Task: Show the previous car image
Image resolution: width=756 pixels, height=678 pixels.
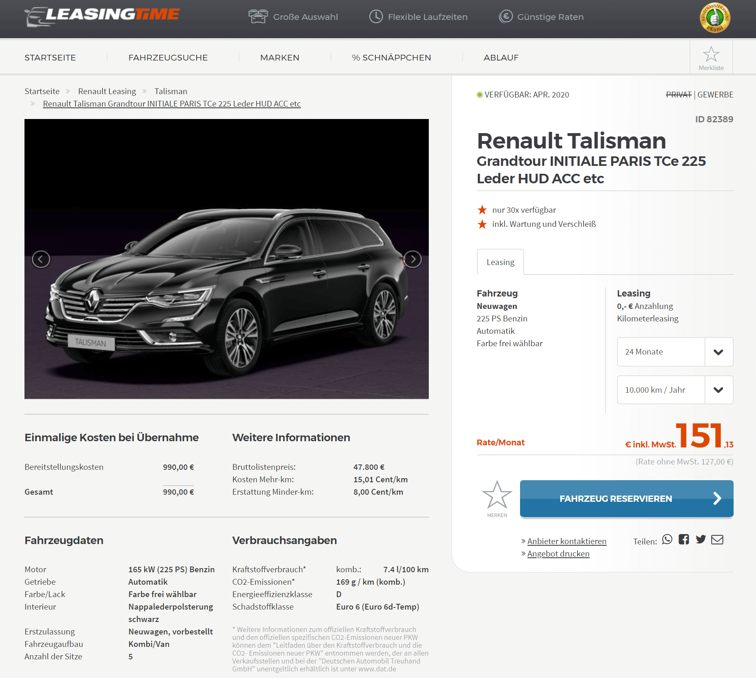Action: click(x=41, y=260)
